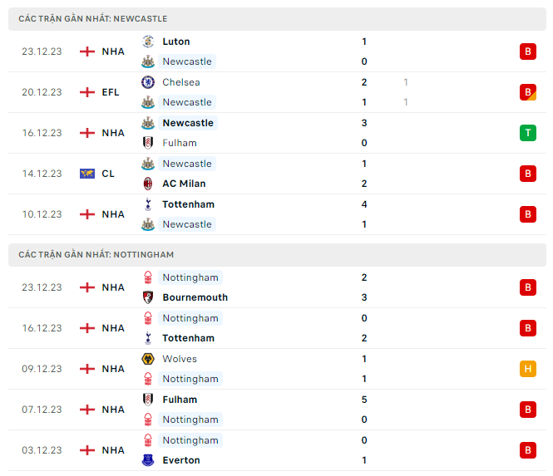
Task: Open the Nottingham recent matches header
Action: click(96, 254)
